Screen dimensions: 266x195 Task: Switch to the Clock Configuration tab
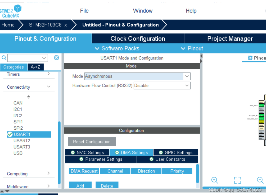coord(138,38)
